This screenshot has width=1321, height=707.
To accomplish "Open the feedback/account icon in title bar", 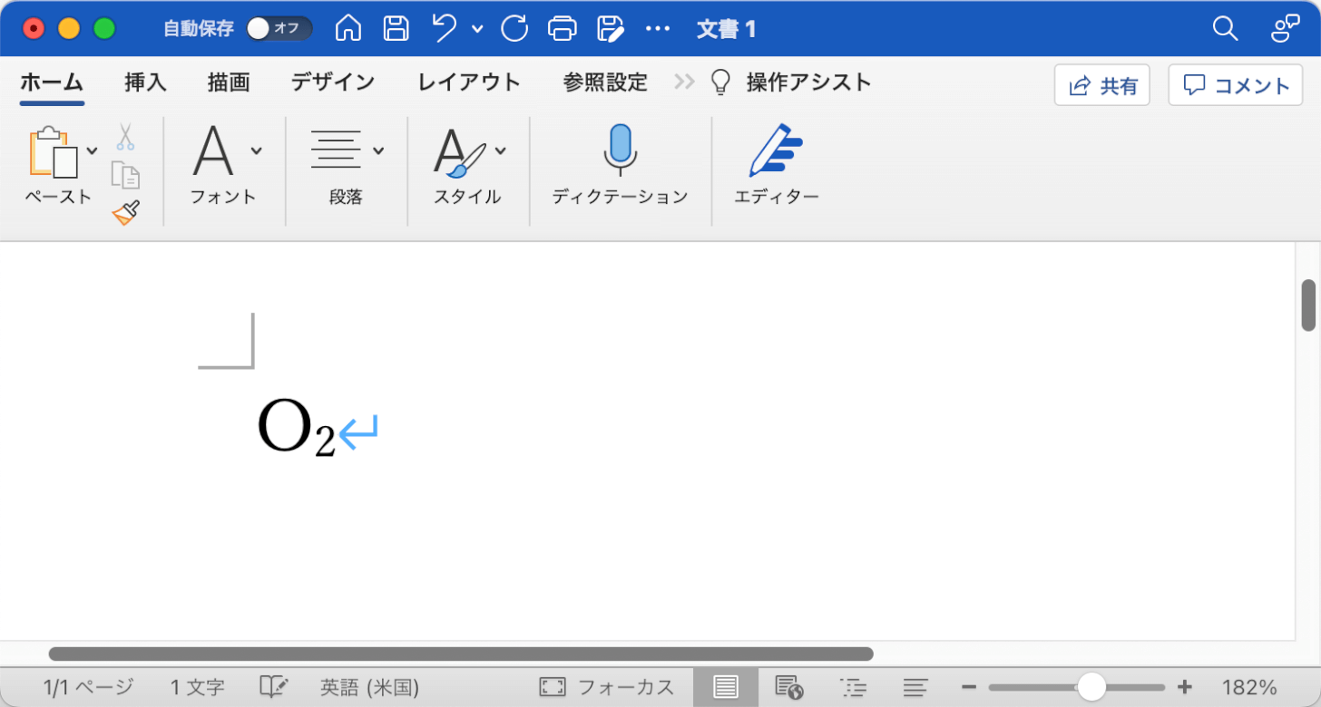I will (1286, 29).
